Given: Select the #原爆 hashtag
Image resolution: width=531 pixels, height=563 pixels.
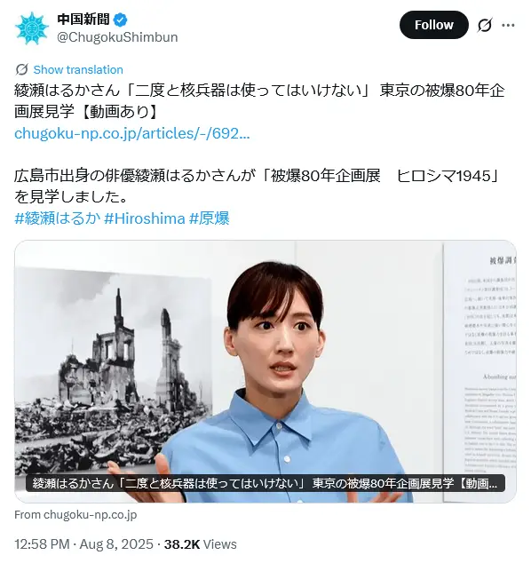Looking at the screenshot, I should 209,218.
